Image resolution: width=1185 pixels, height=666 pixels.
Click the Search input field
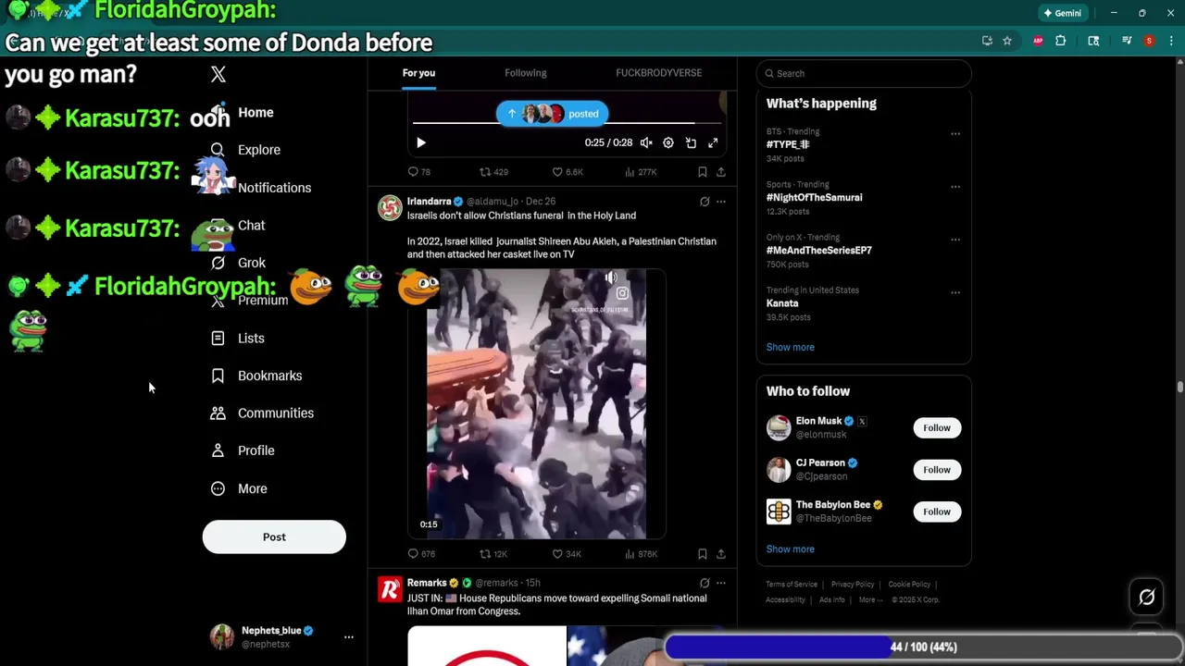864,73
